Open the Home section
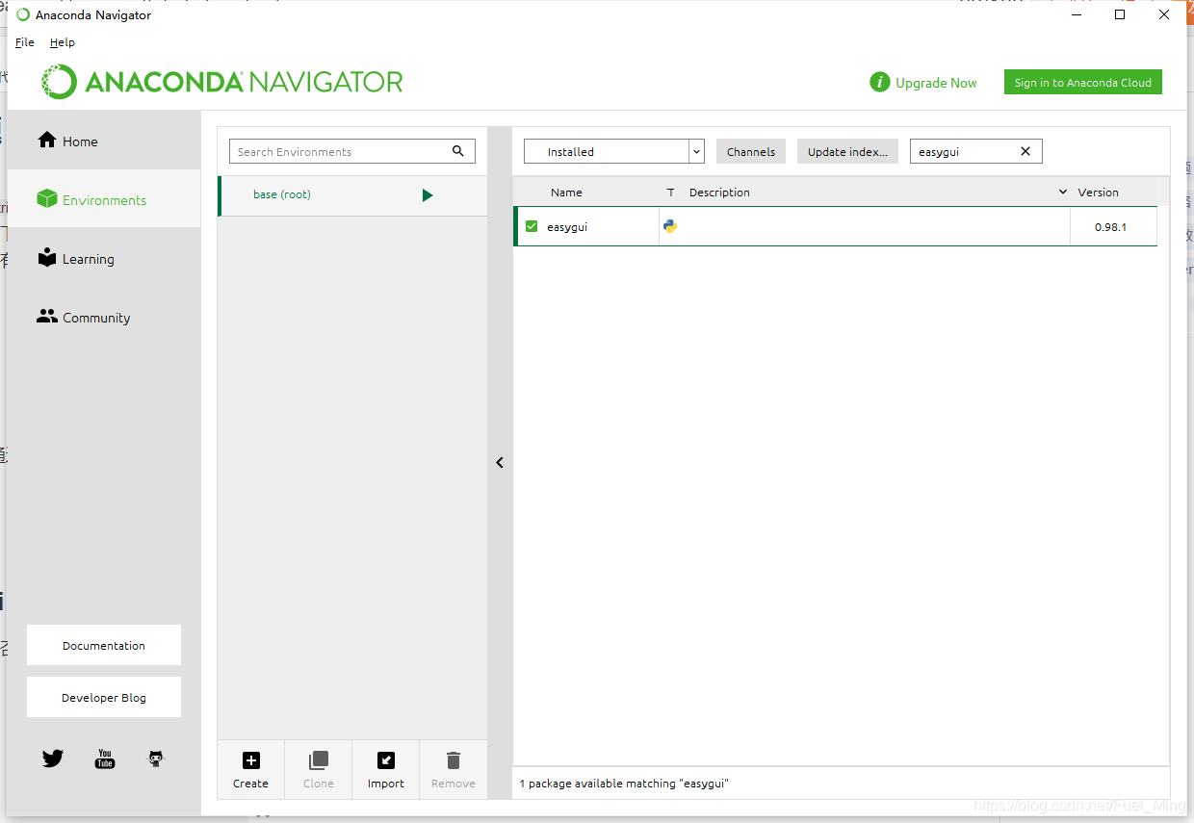 [104, 141]
